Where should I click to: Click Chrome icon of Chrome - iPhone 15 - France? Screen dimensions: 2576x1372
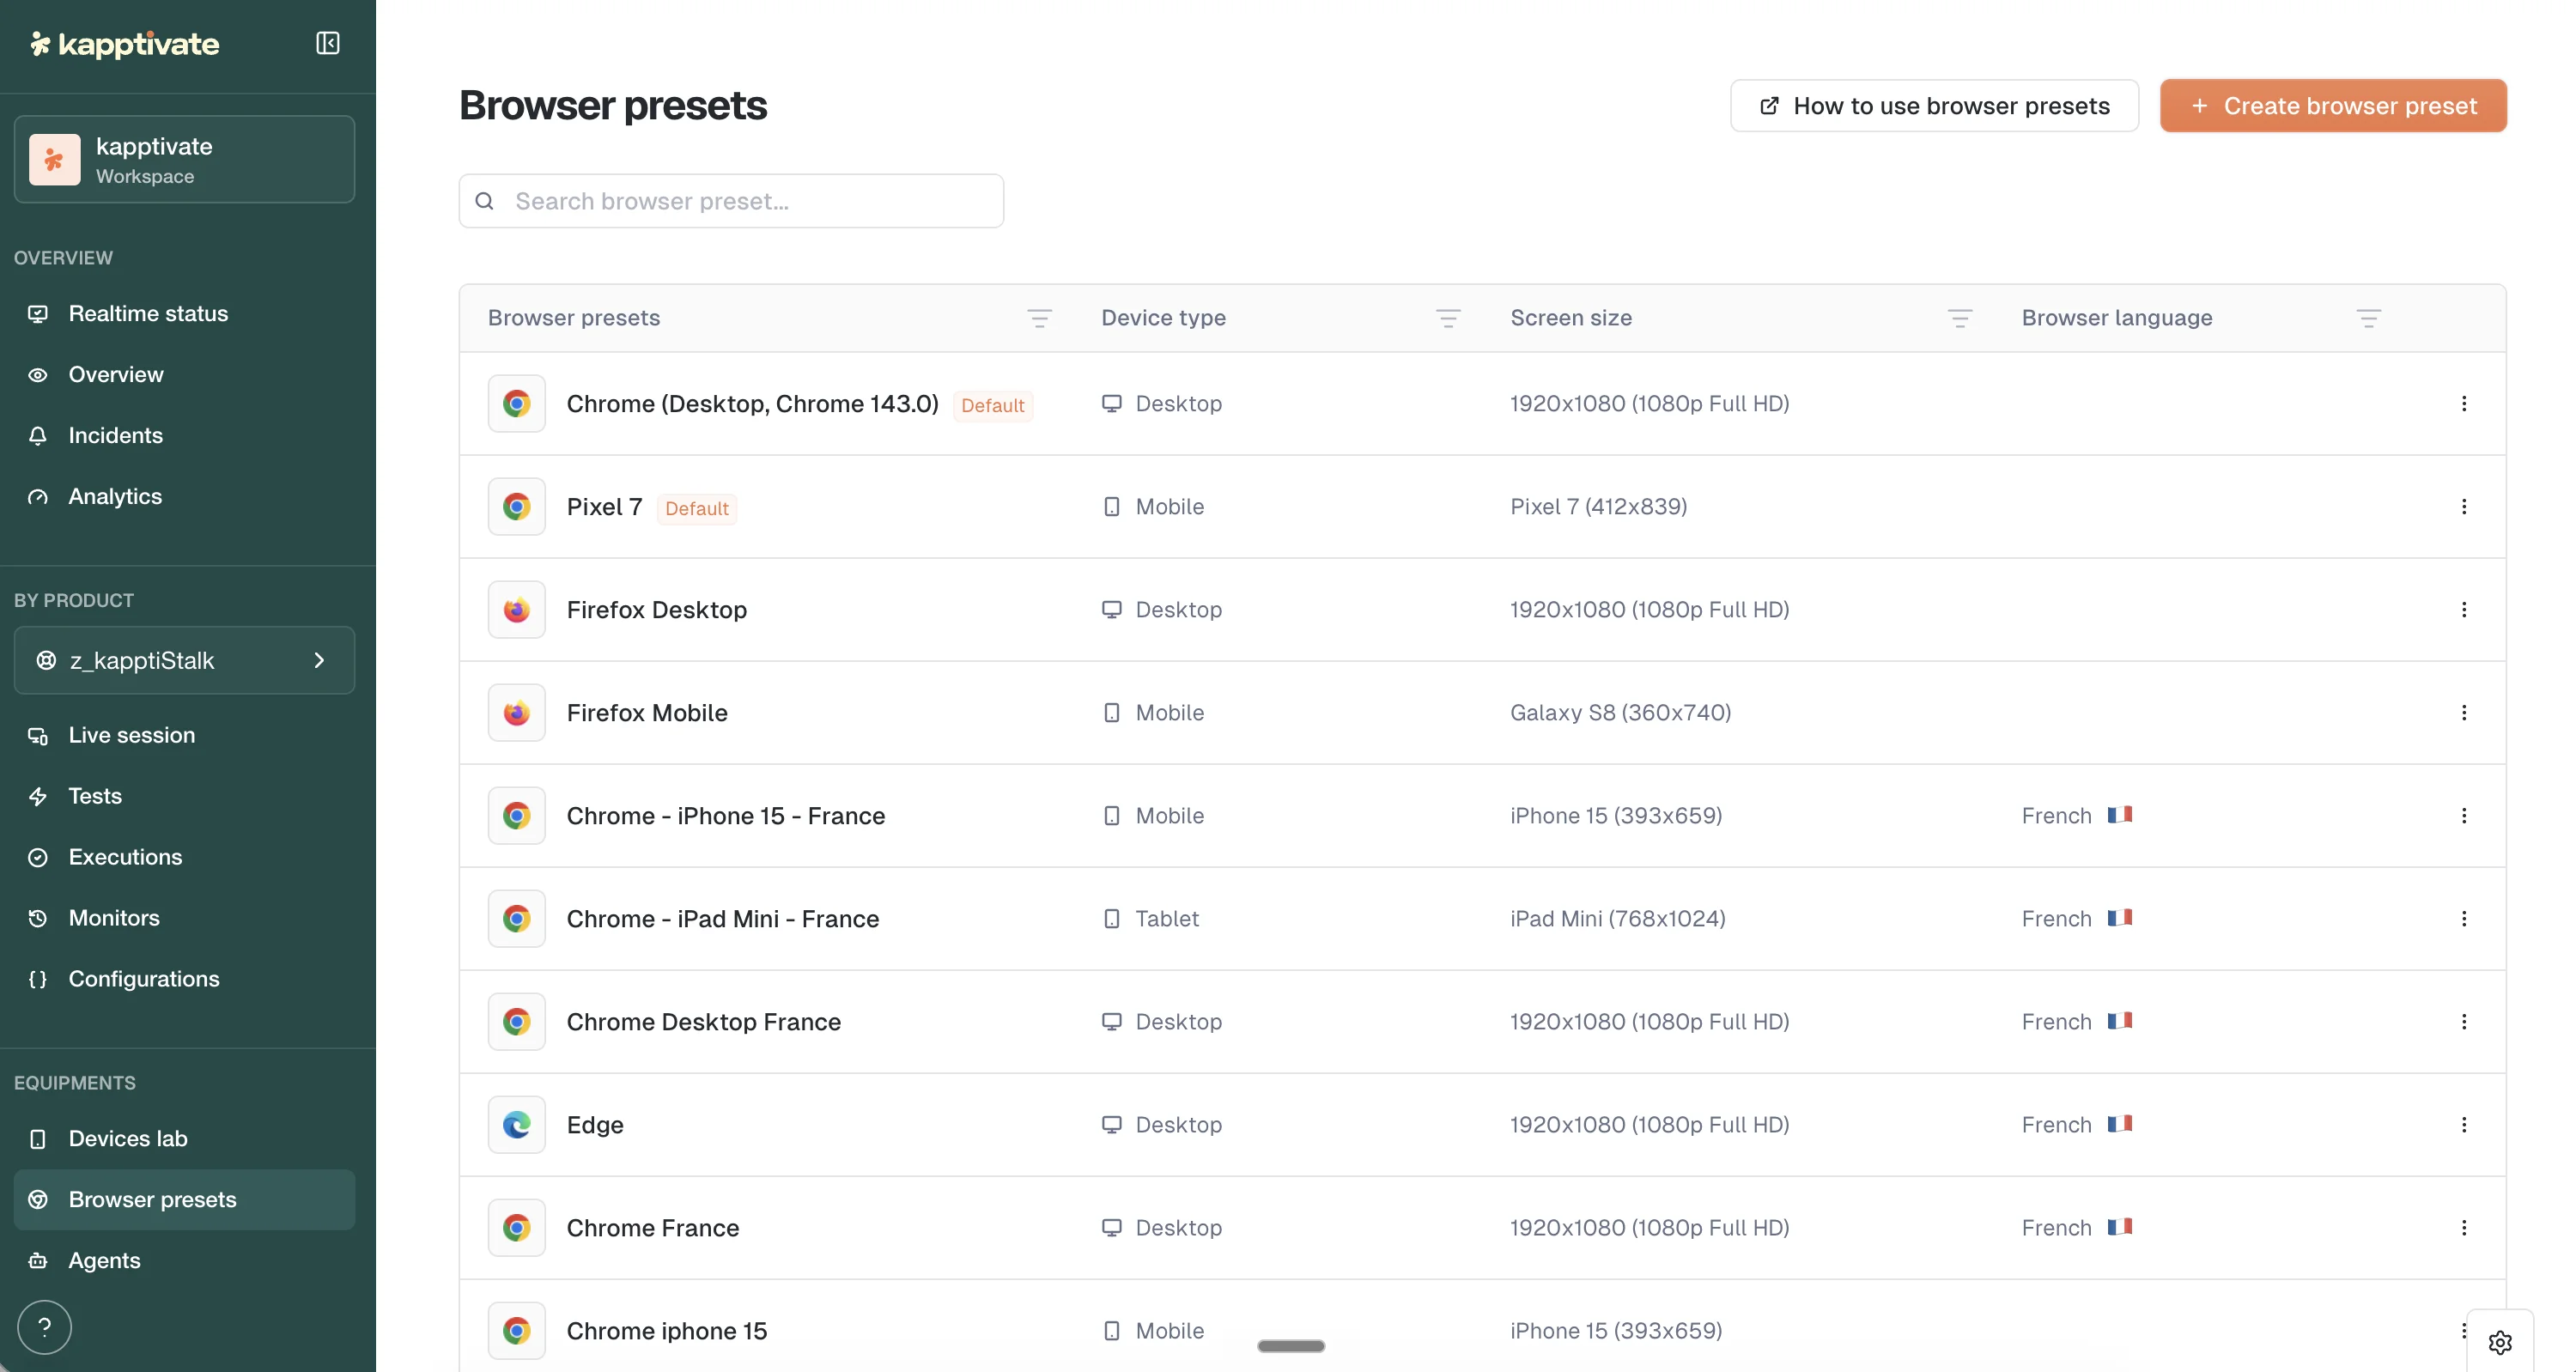click(516, 816)
